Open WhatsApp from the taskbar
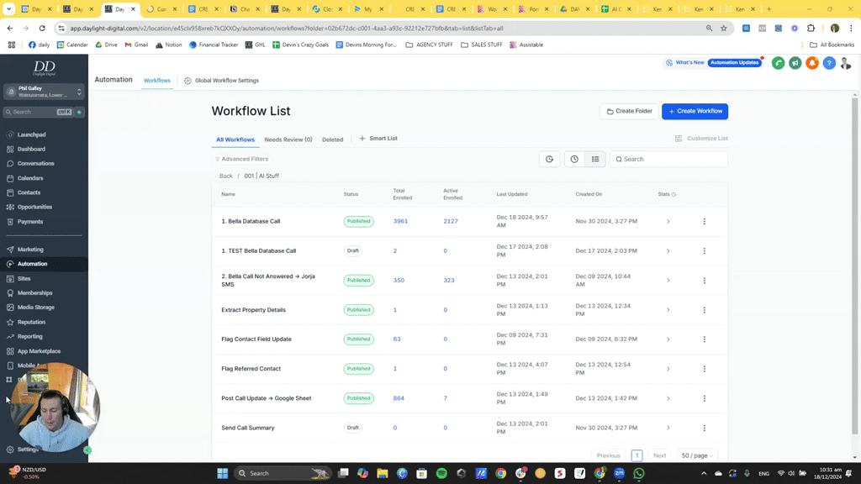 [639, 473]
